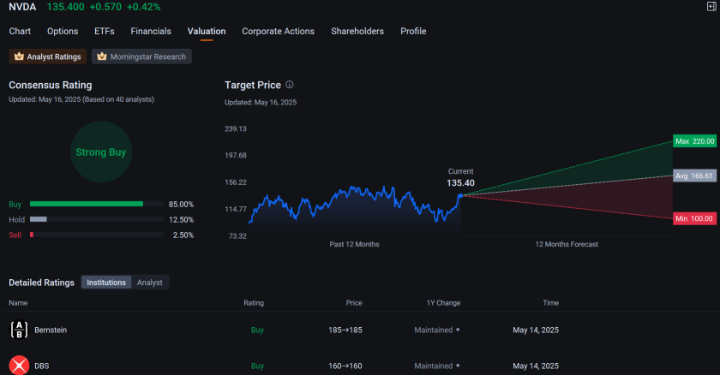Screen dimensions: 720x375
Task: Click the 12 Months Forecast label
Action: [x=567, y=244]
